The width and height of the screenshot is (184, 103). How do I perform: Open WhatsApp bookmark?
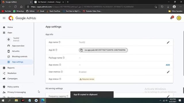[x=18, y=11]
